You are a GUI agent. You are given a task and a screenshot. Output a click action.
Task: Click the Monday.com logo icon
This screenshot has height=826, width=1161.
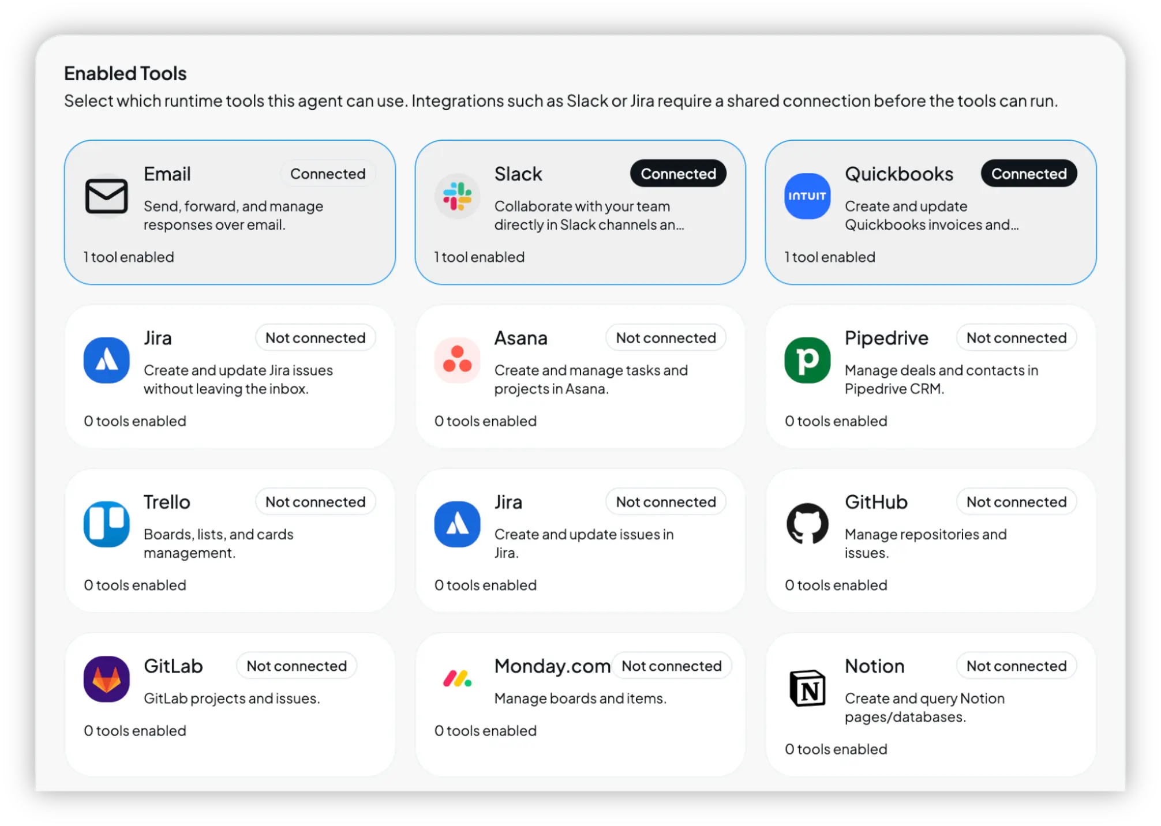pyautogui.click(x=457, y=679)
